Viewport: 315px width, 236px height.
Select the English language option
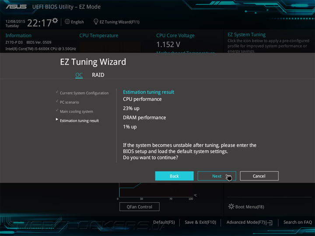77,22
